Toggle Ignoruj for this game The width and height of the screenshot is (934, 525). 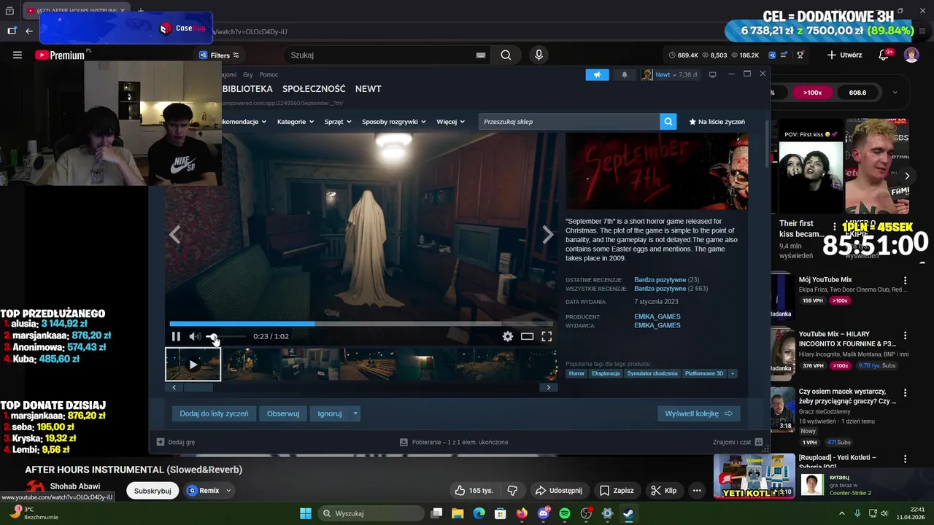pyautogui.click(x=330, y=413)
